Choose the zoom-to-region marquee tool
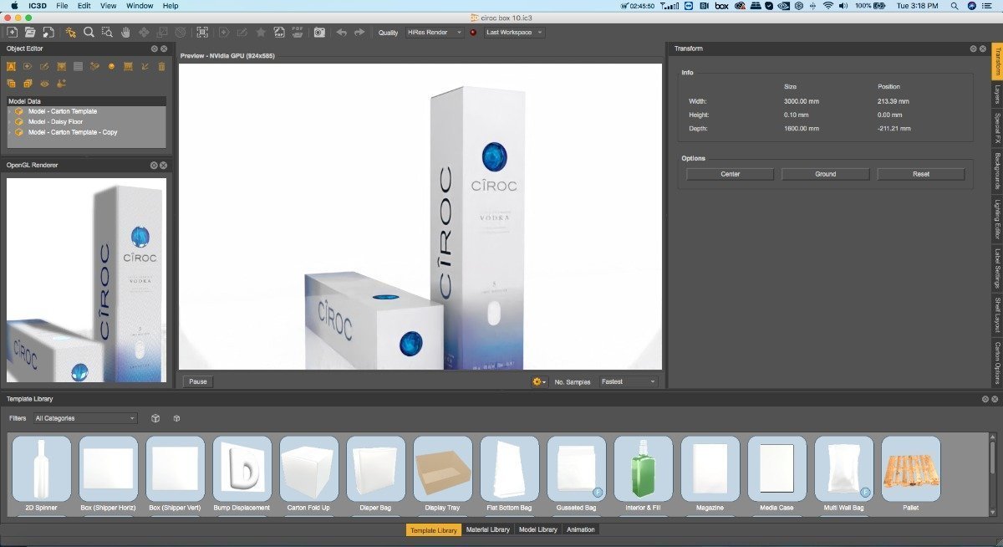 [x=107, y=33]
